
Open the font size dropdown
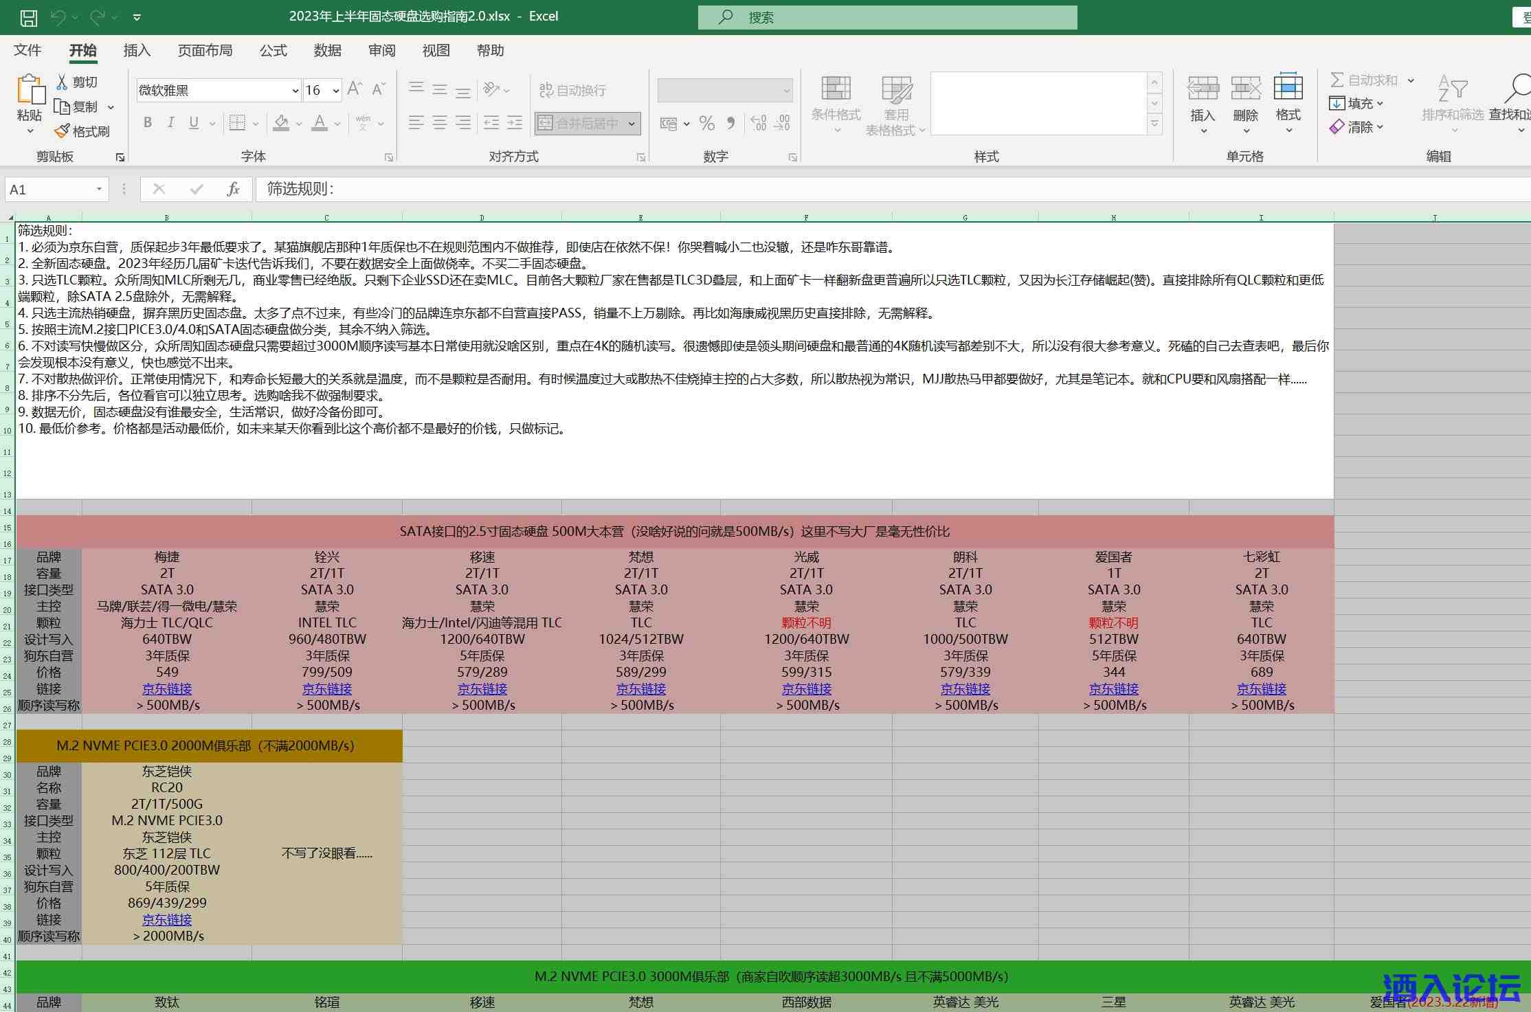click(336, 91)
